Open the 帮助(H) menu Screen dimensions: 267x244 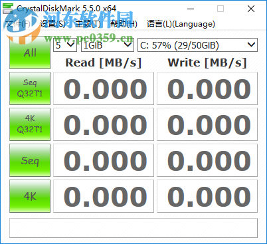click(124, 24)
